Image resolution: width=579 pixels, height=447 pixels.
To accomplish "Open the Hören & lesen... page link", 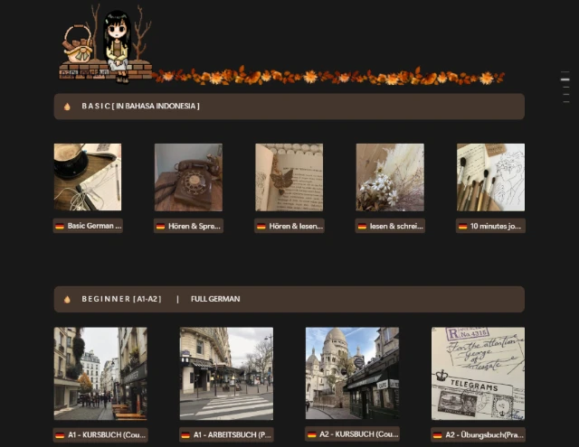I will pyautogui.click(x=289, y=226).
